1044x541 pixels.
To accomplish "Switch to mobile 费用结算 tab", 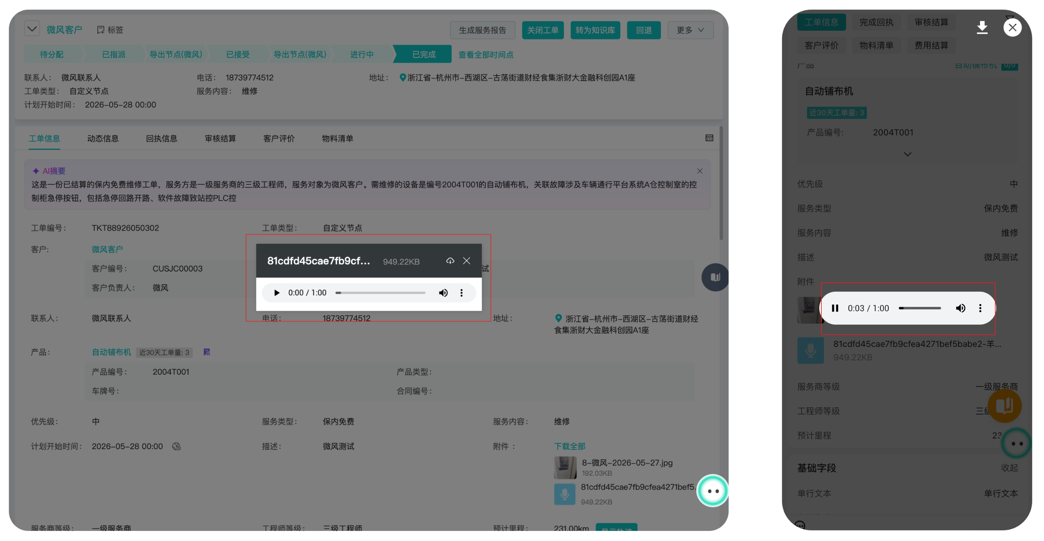I will [931, 46].
